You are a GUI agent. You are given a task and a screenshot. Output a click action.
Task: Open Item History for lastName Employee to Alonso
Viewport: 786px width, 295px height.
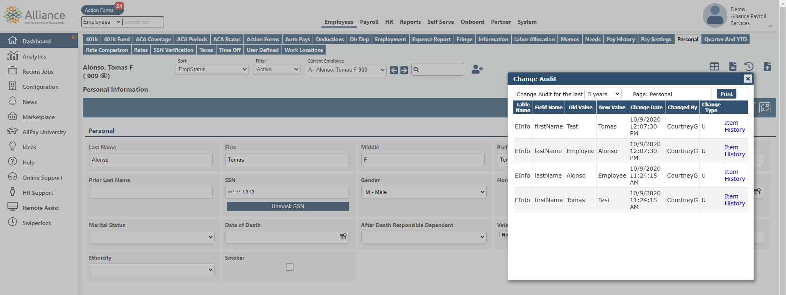(x=734, y=151)
